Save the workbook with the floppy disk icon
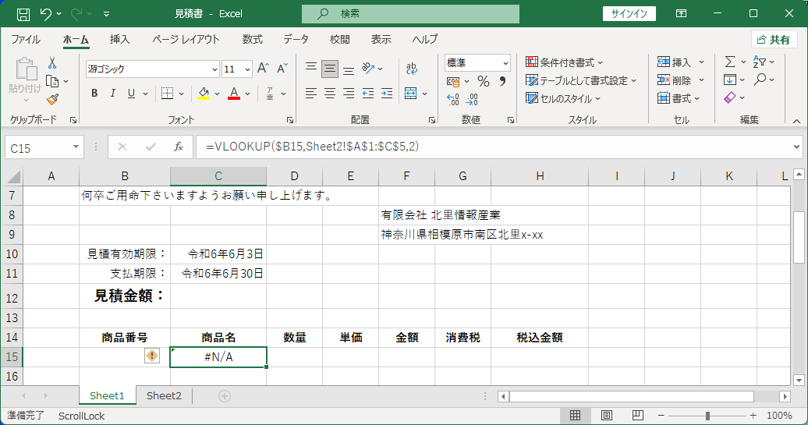The image size is (808, 425). point(23,14)
